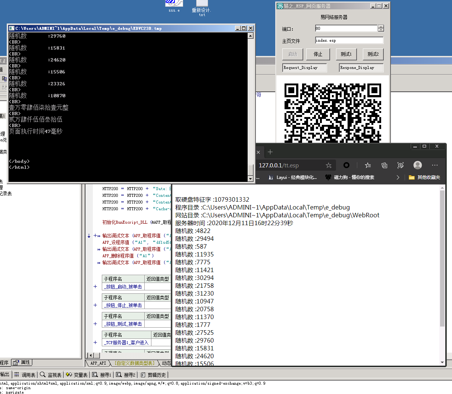
Task: Expand the bookmarks overflow chevron
Action: coord(398,177)
